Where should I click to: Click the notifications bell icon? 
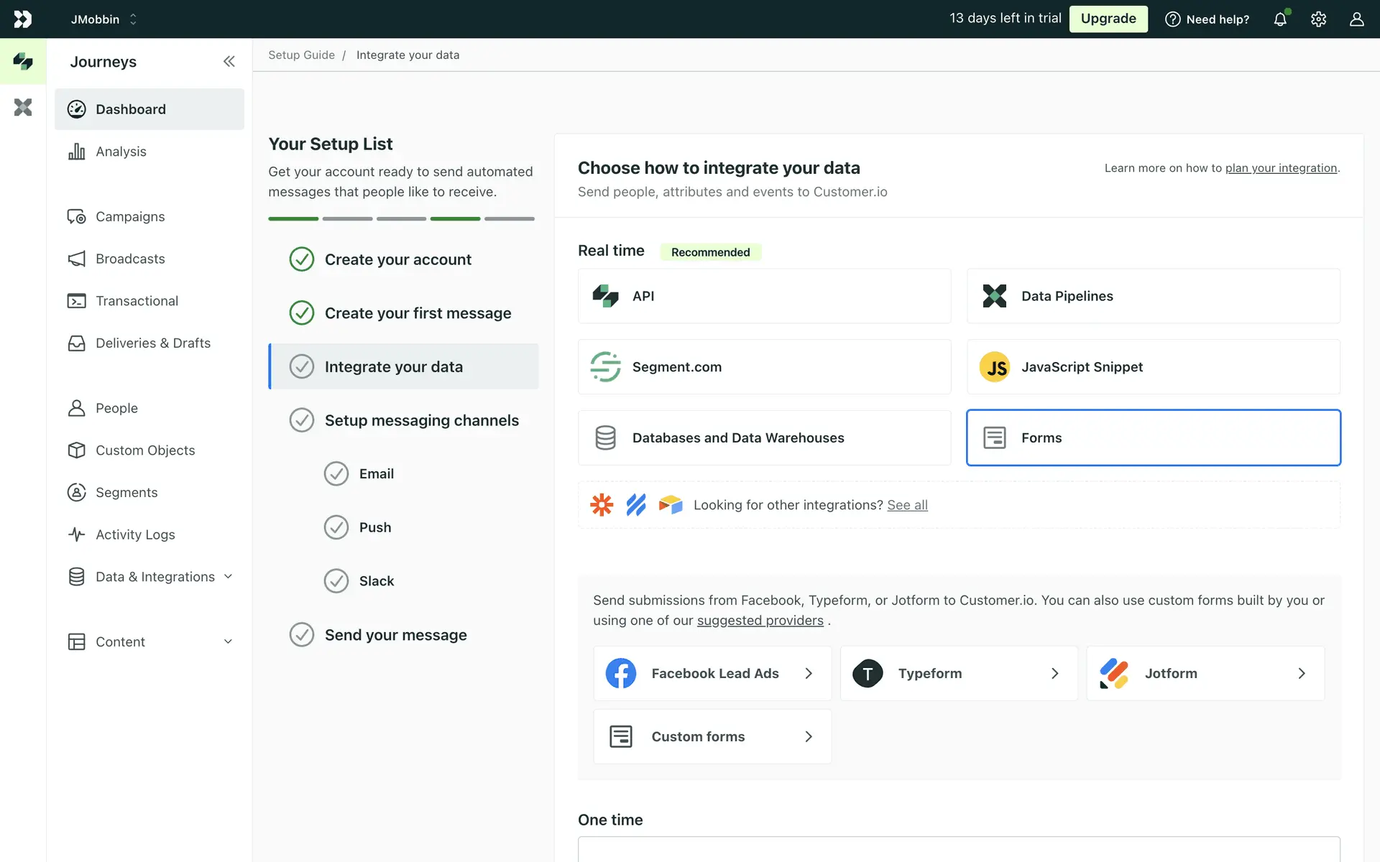point(1280,19)
